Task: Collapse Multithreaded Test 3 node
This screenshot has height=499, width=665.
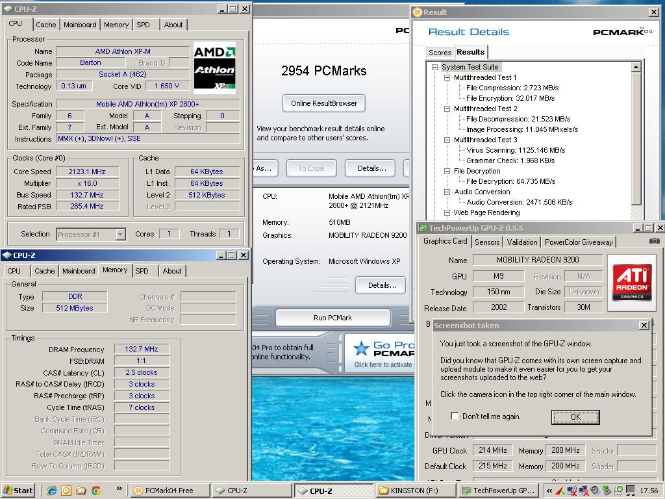Action: pyautogui.click(x=447, y=140)
